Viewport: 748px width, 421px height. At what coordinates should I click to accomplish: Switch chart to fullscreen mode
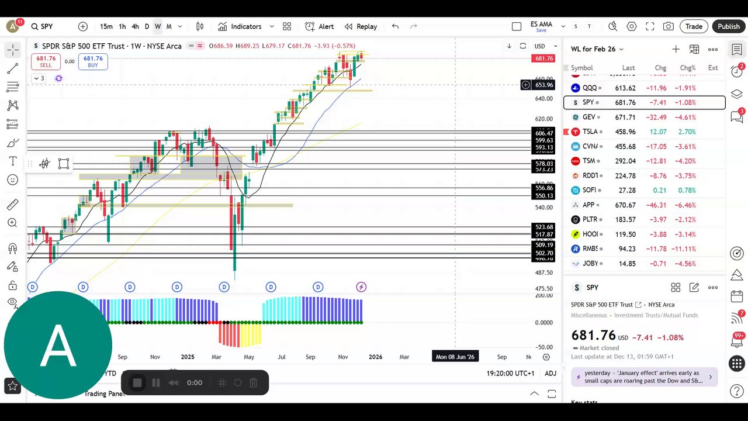tap(650, 26)
